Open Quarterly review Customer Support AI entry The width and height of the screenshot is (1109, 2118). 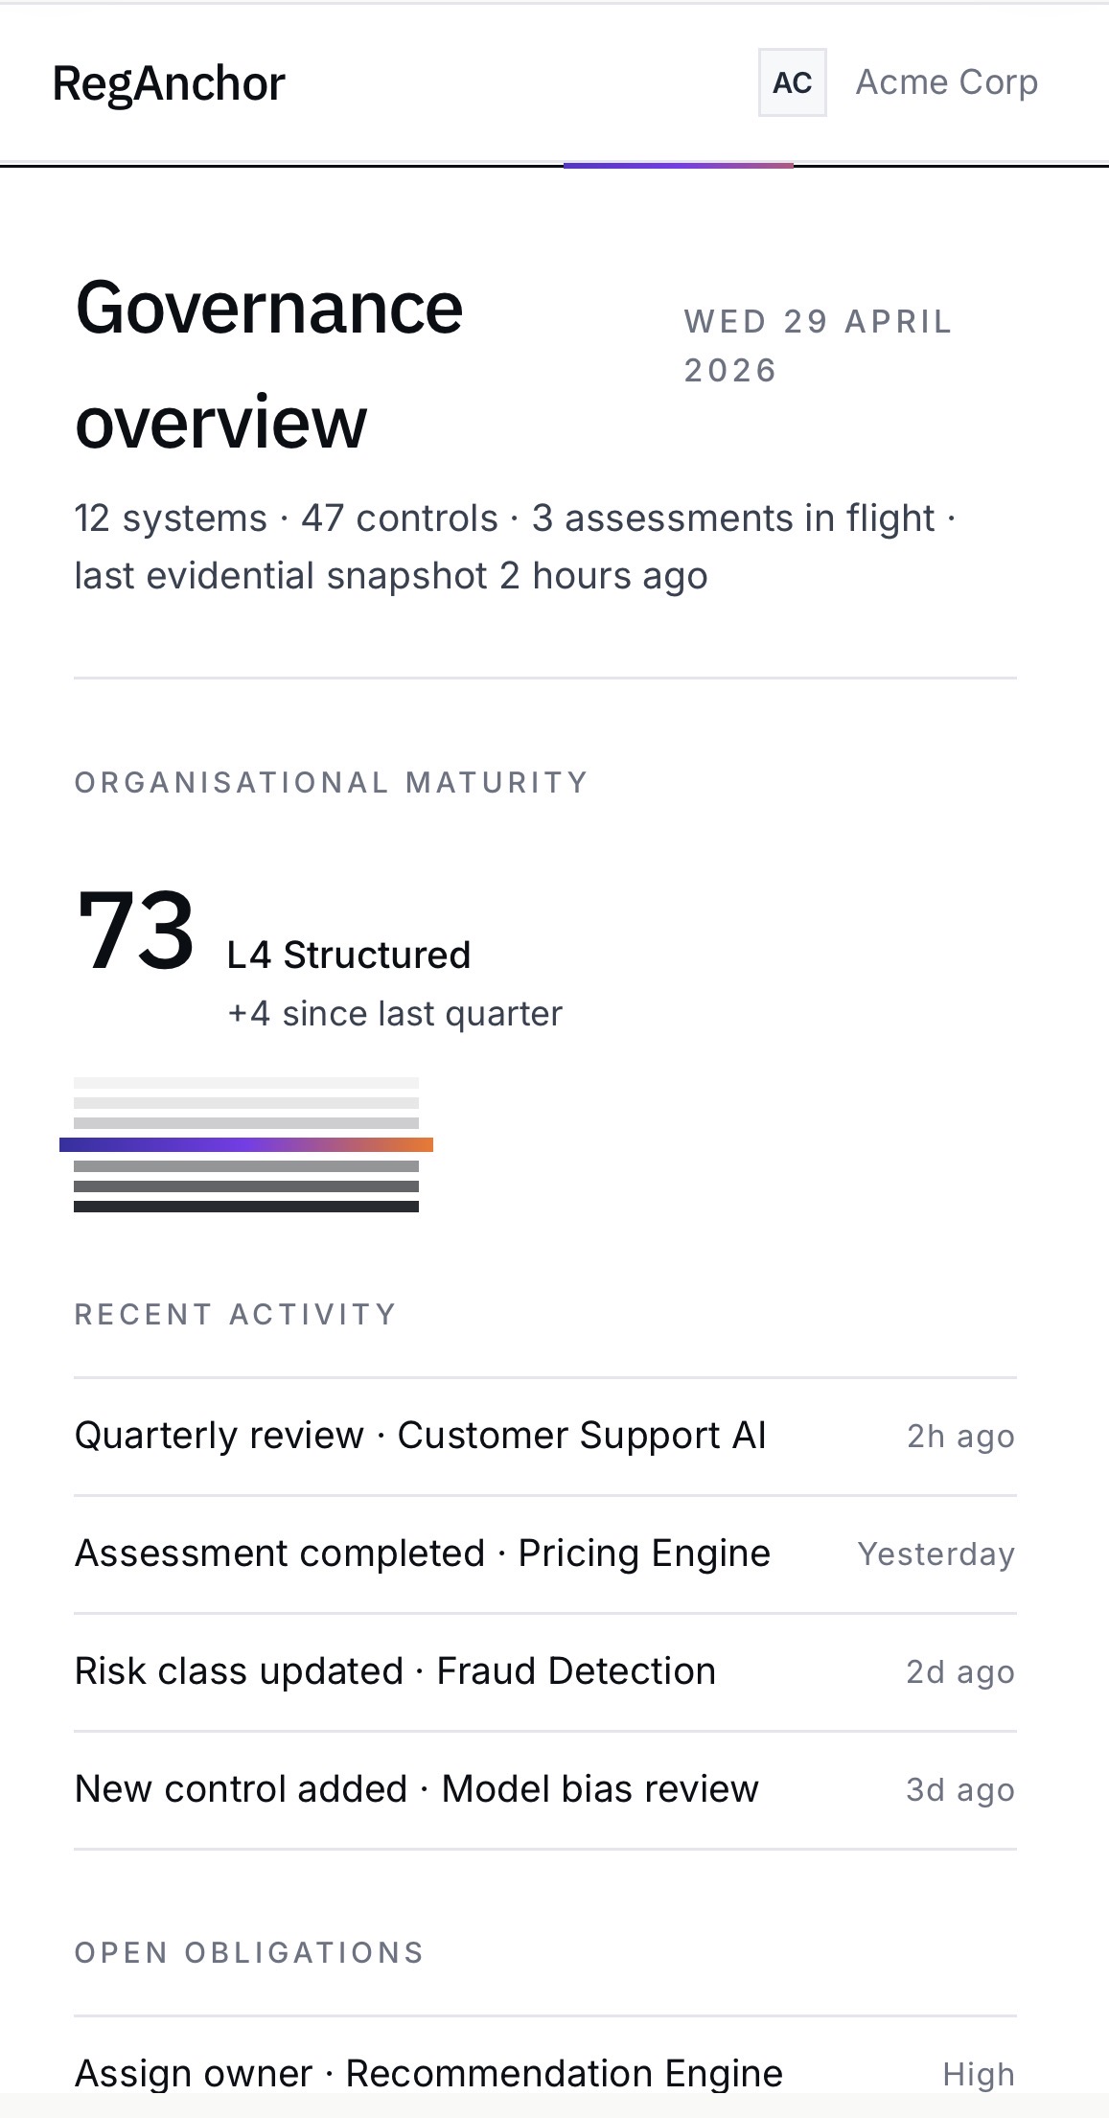pos(544,1436)
